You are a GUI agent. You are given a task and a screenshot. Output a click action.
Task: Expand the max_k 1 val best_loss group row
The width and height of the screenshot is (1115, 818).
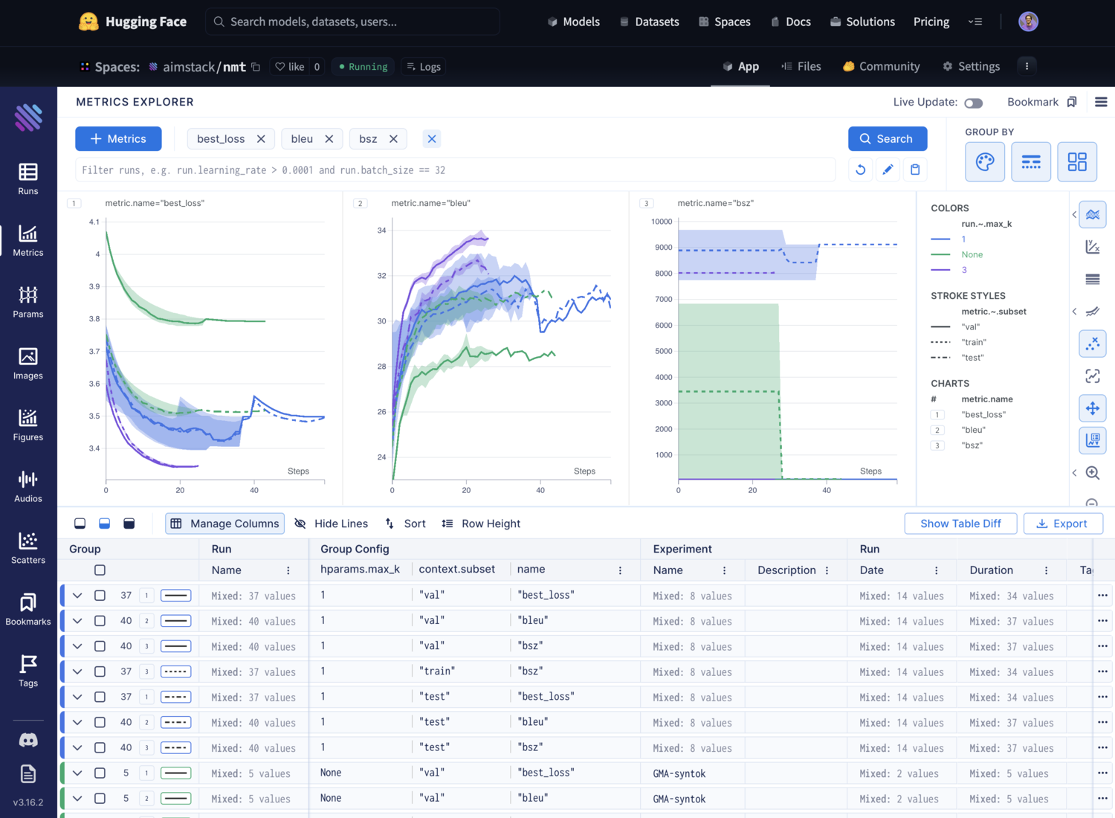point(77,596)
